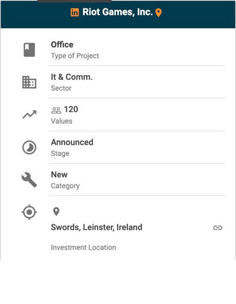Image resolution: width=236 pixels, height=304 pixels.
Task: Select the Type of Project label
Action: click(x=75, y=56)
